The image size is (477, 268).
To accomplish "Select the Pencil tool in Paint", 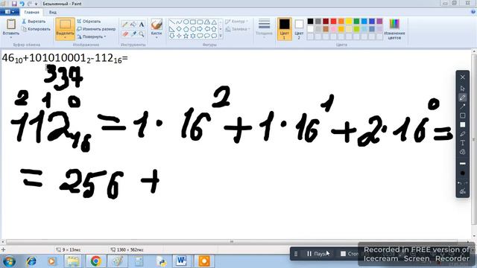I will pos(124,25).
